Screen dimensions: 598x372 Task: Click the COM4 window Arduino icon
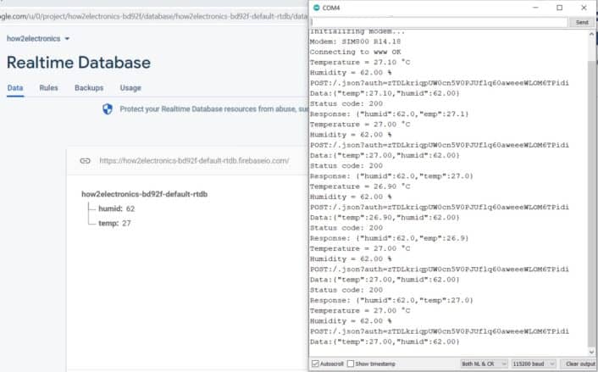point(316,8)
